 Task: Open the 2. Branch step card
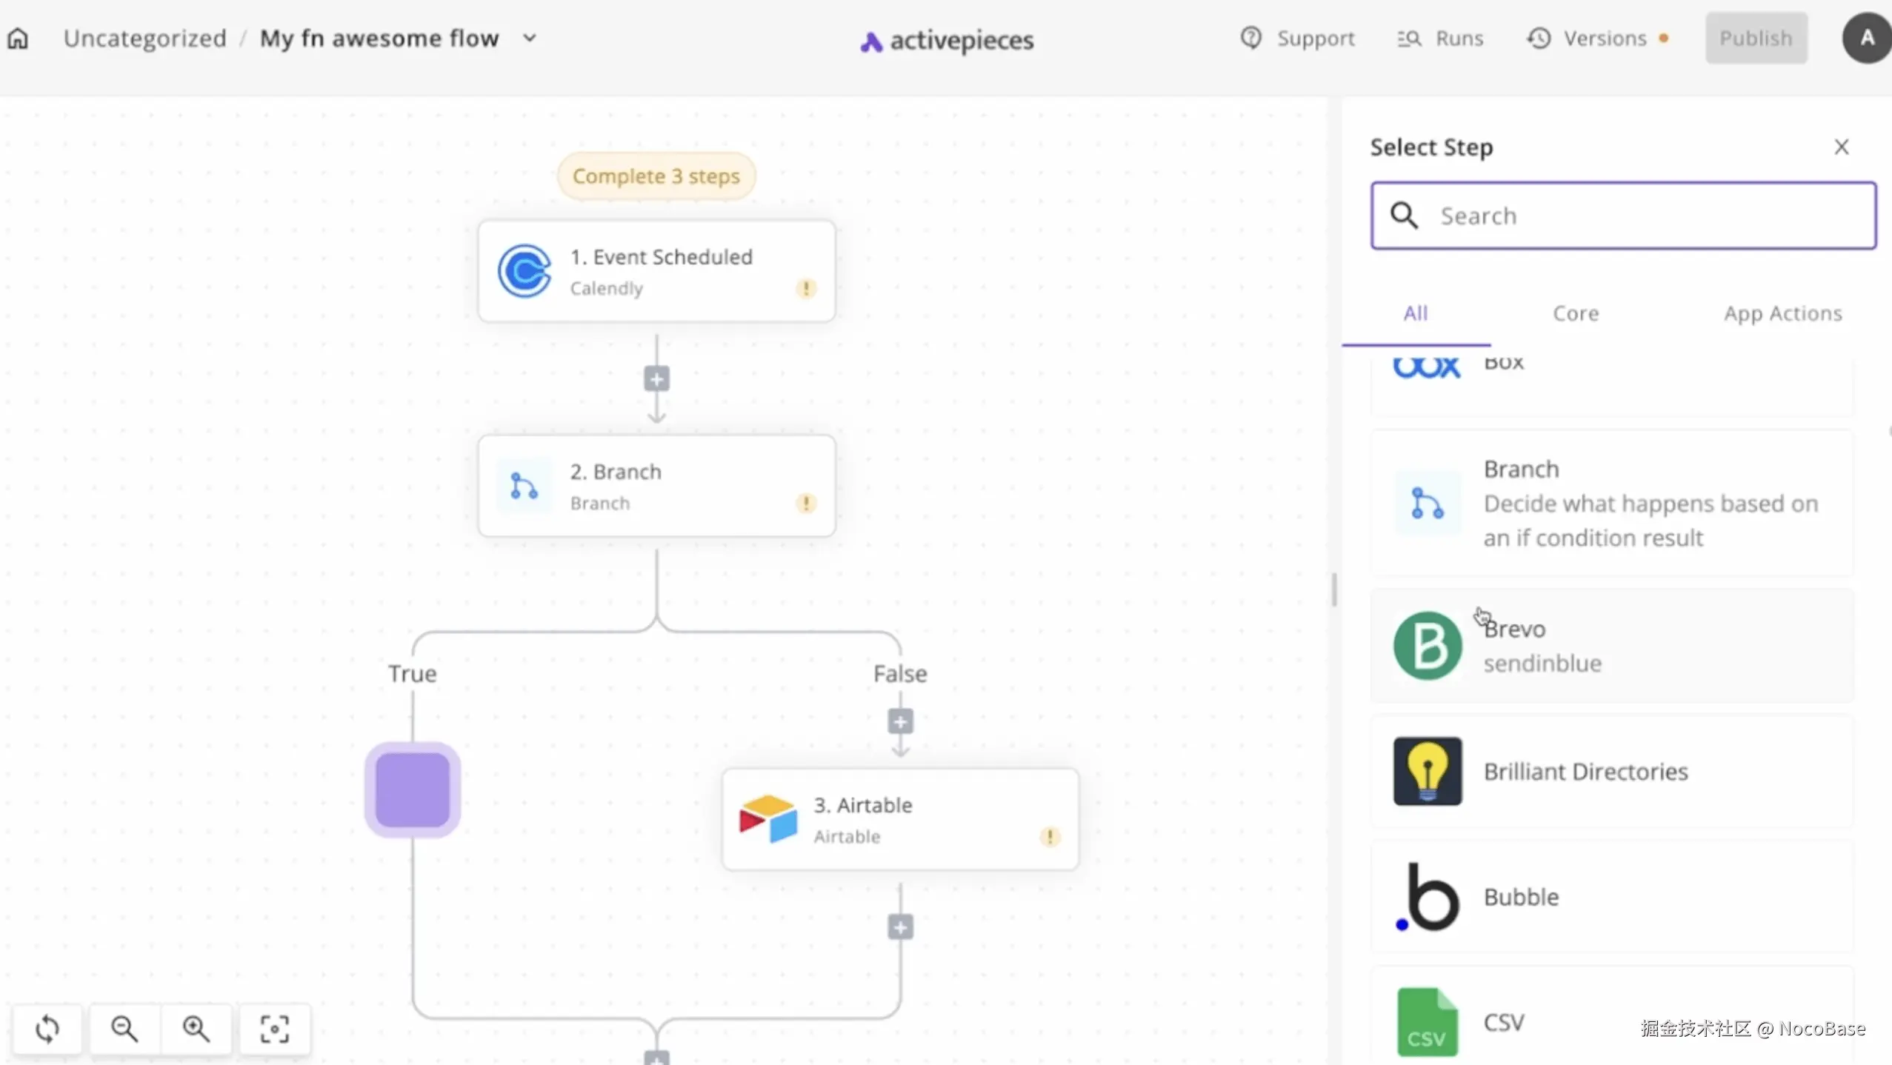pyautogui.click(x=656, y=486)
